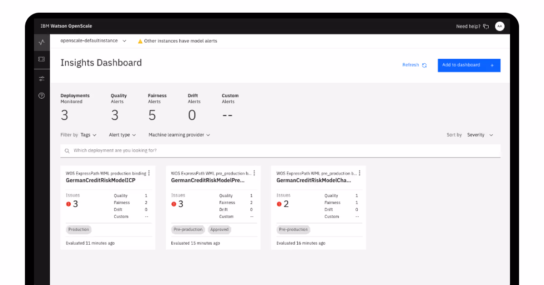544x285 pixels.
Task: Select the Insights dashboard waveform icon in sidebar
Action: 42,42
